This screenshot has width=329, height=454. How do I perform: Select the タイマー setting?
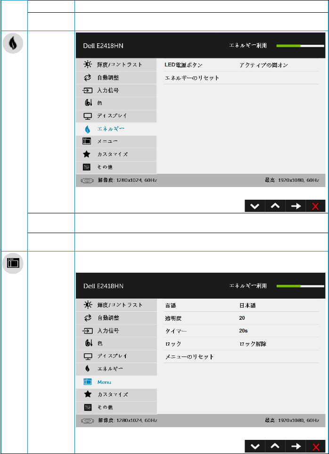(x=176, y=331)
